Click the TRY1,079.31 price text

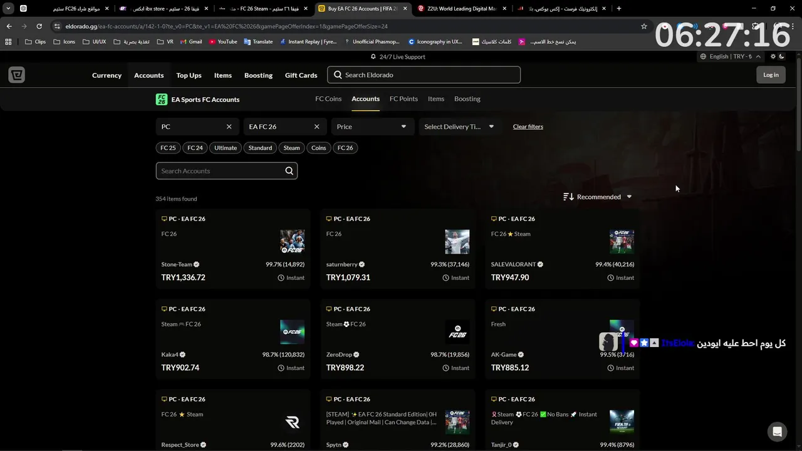pos(348,277)
